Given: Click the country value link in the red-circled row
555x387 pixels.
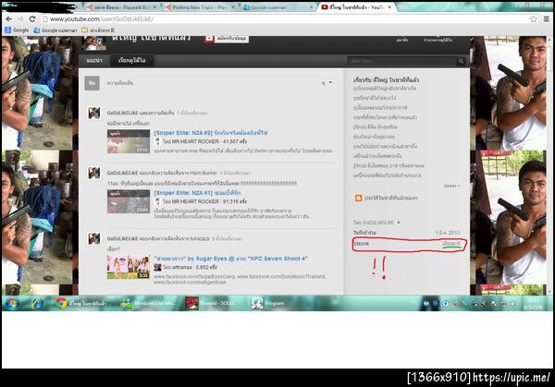Looking at the screenshot, I should [x=451, y=244].
